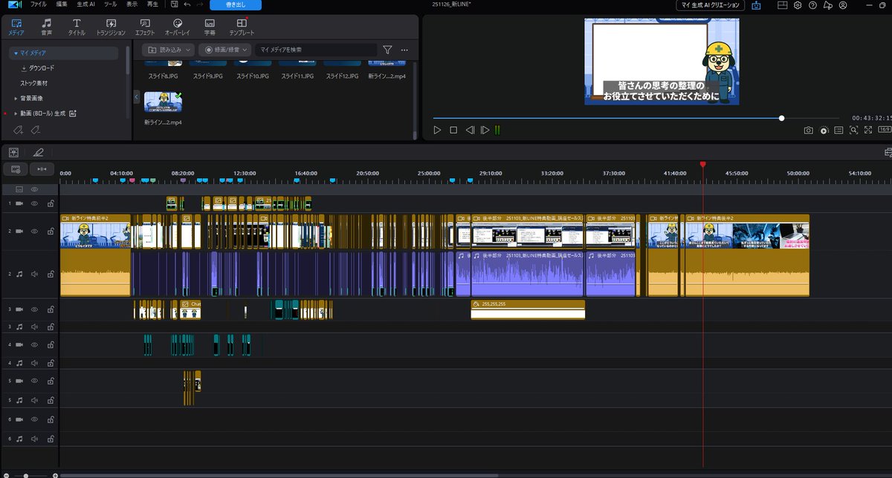This screenshot has width=892, height=478.
Task: Open the 再生 menu
Action: 152,4
